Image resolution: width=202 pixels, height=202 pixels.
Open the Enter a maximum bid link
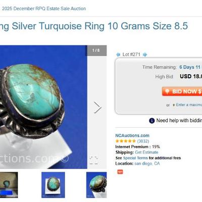tap(189, 105)
